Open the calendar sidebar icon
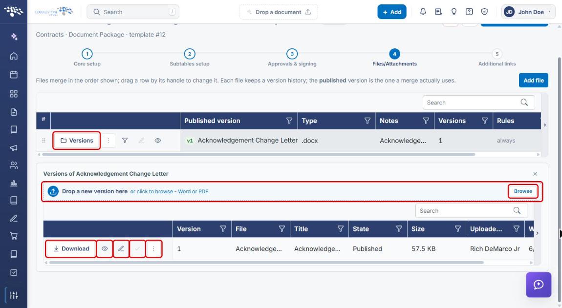Screen dimensions: 562x308 [x=14, y=75]
